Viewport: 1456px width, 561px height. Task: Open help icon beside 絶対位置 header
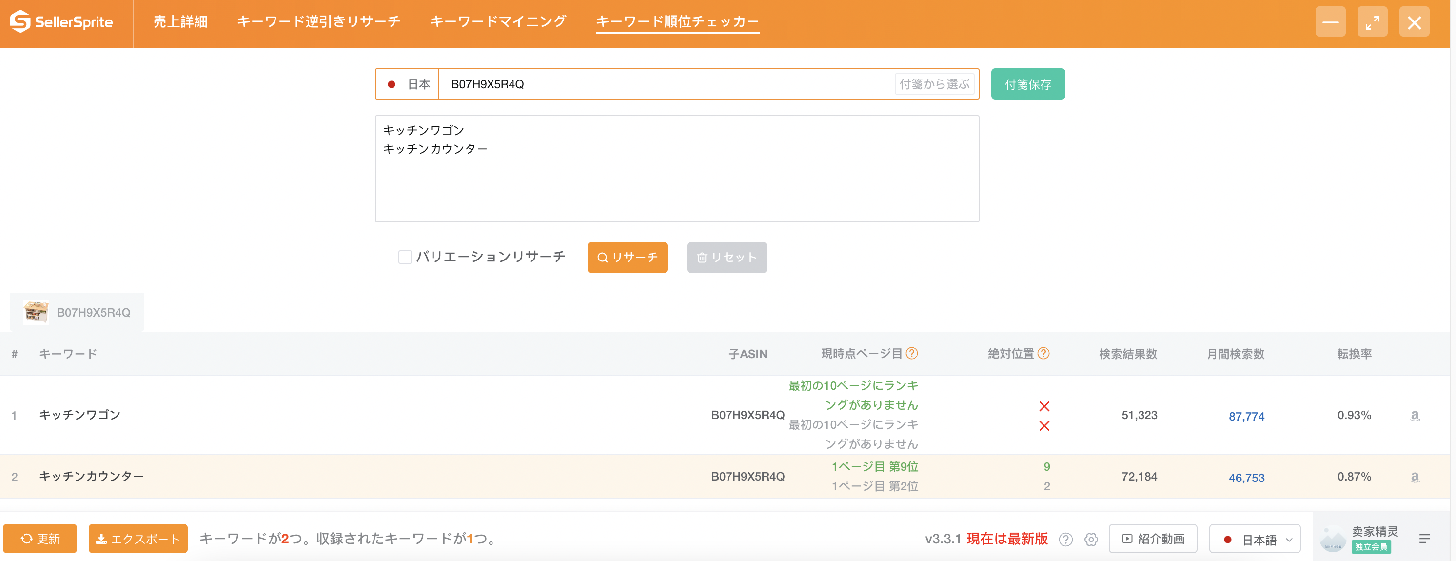click(x=1043, y=354)
